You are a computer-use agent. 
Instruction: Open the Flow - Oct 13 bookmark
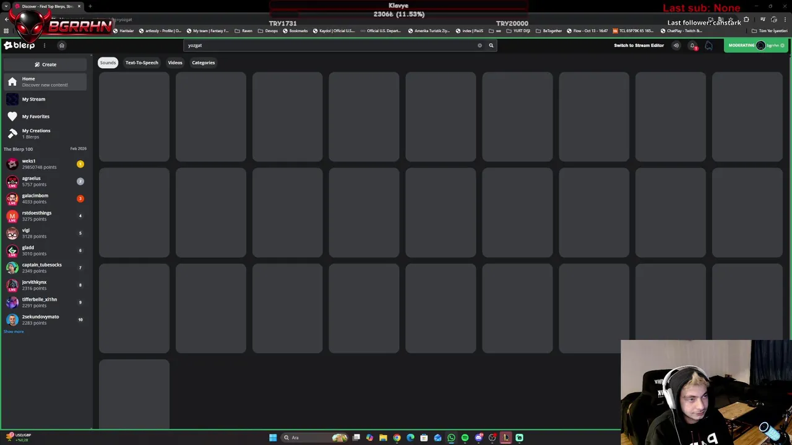tap(587, 31)
